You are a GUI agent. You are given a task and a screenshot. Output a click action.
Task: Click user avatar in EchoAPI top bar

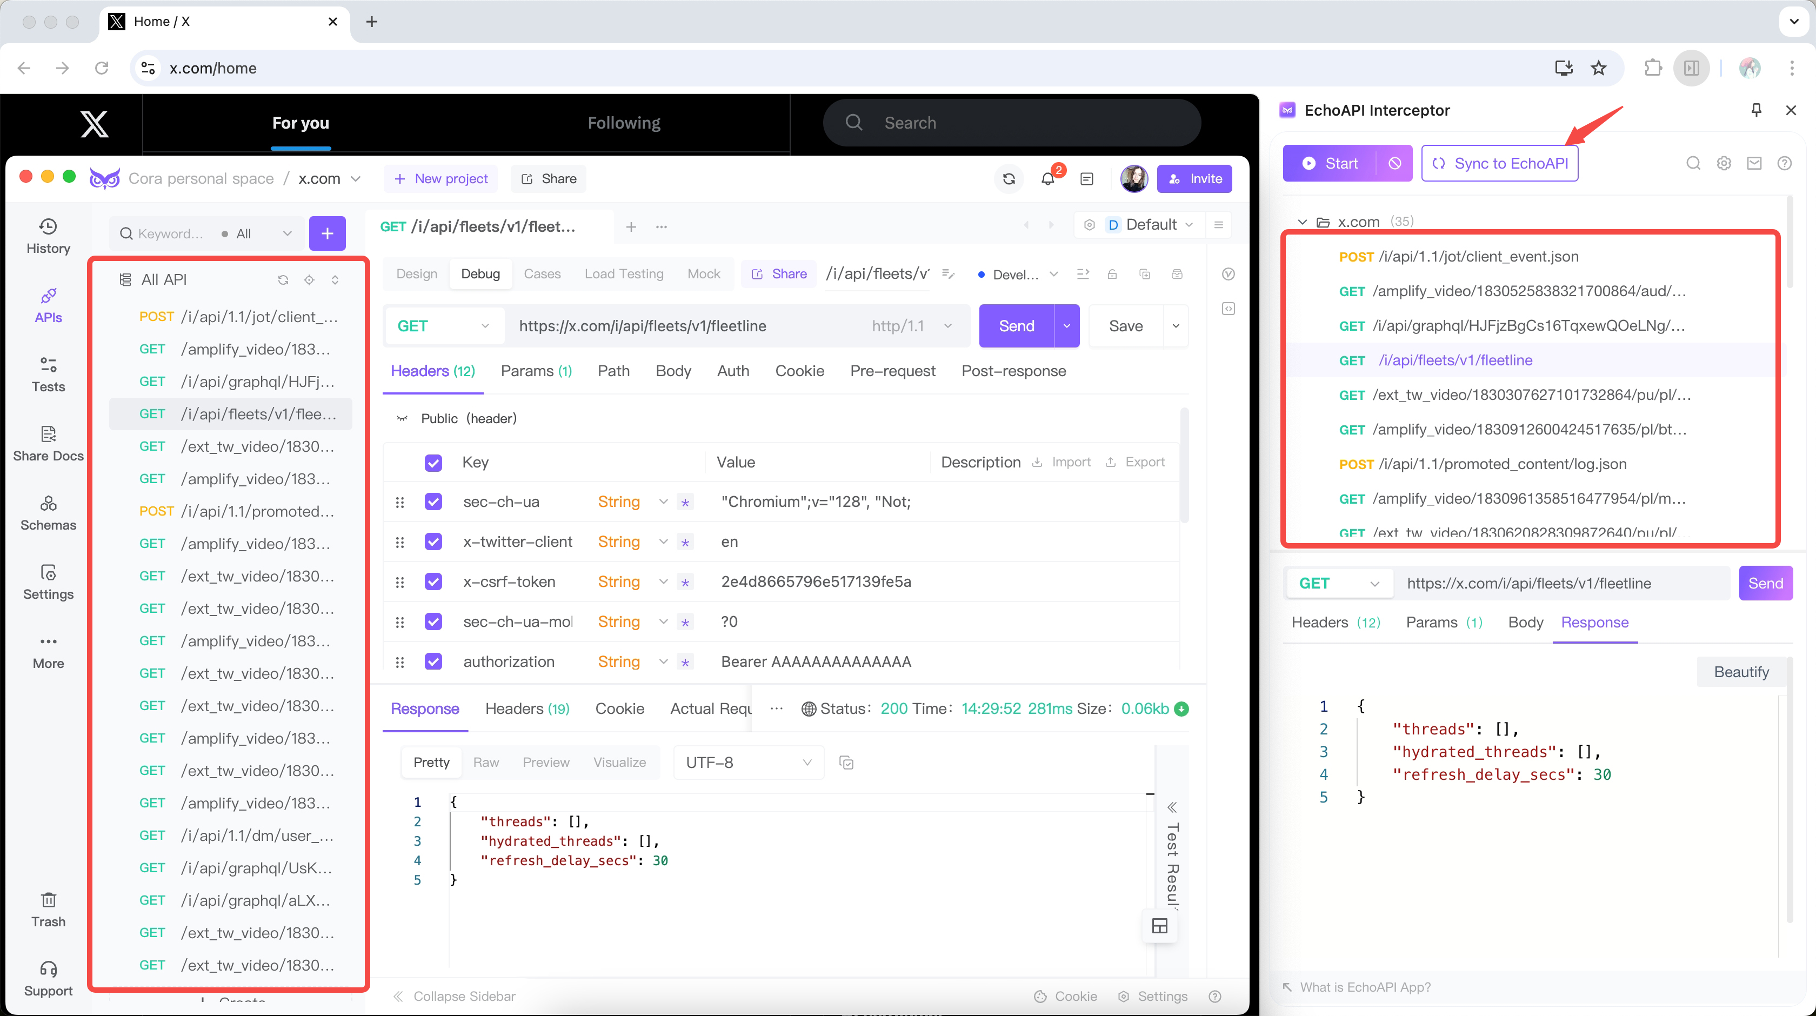point(1133,179)
